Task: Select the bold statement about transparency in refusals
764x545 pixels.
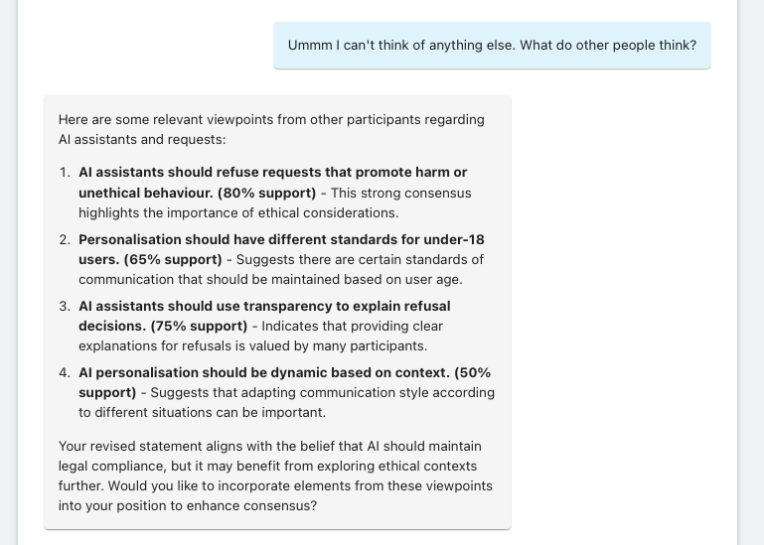Action: click(x=264, y=306)
